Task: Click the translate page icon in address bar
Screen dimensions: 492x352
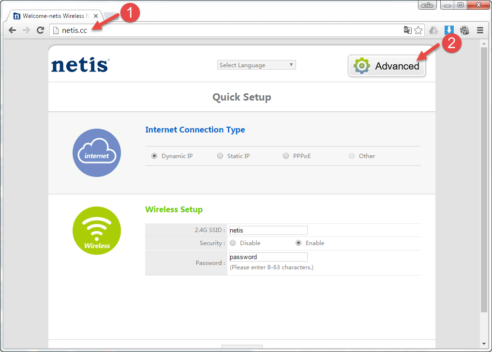Action: (408, 30)
